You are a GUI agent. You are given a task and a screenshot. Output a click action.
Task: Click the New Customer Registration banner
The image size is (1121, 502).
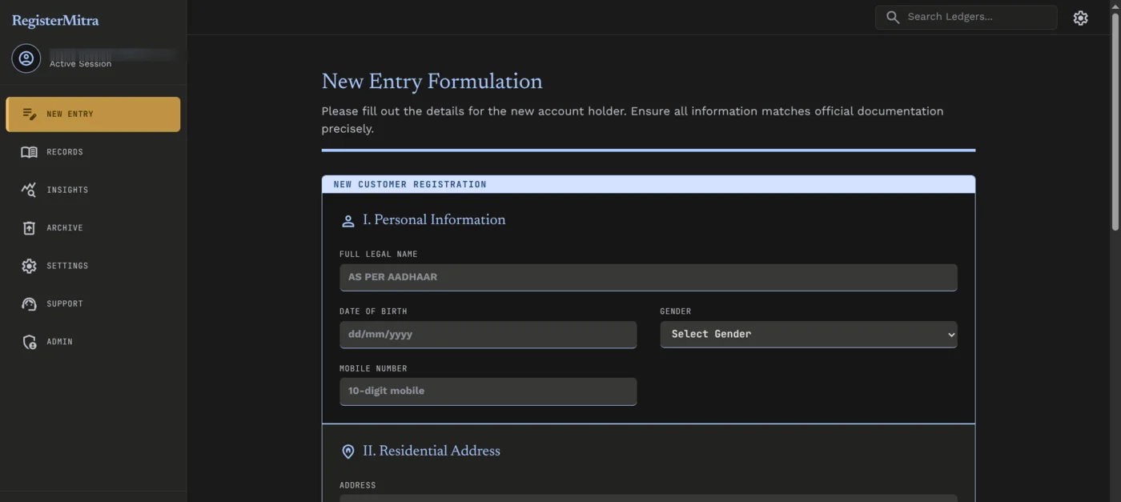coord(648,184)
